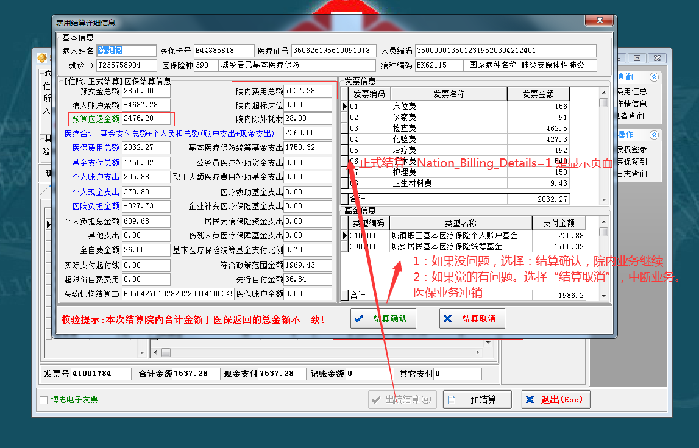This screenshot has width=699, height=448.
Task: Click the 符合政策范围金额 field 1969.43
Action: (308, 265)
